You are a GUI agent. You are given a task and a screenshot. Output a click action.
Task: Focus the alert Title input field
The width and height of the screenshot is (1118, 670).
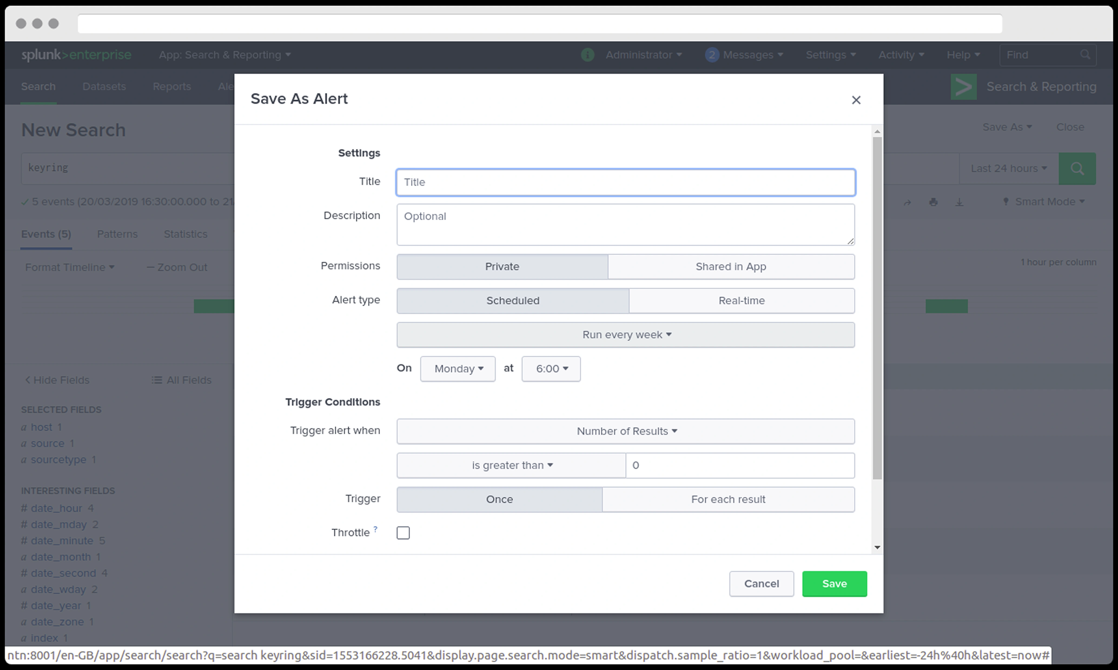click(x=625, y=183)
